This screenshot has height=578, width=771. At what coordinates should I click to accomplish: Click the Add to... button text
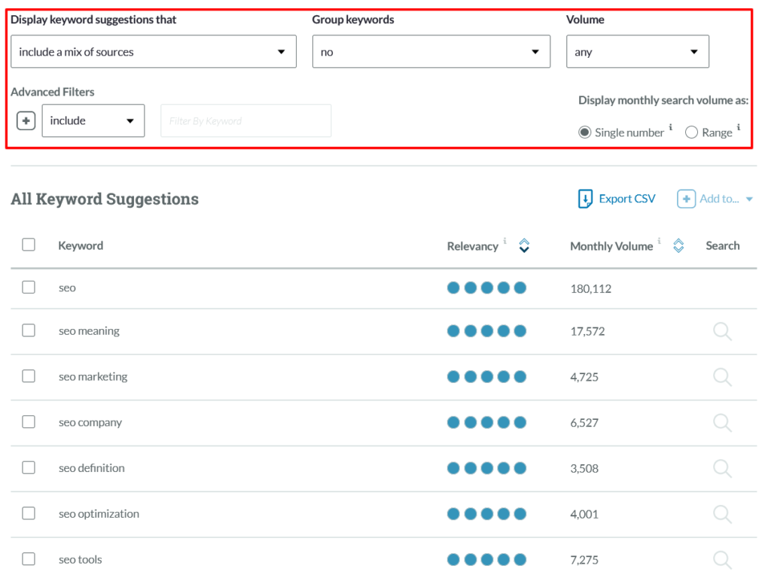pyautogui.click(x=719, y=199)
